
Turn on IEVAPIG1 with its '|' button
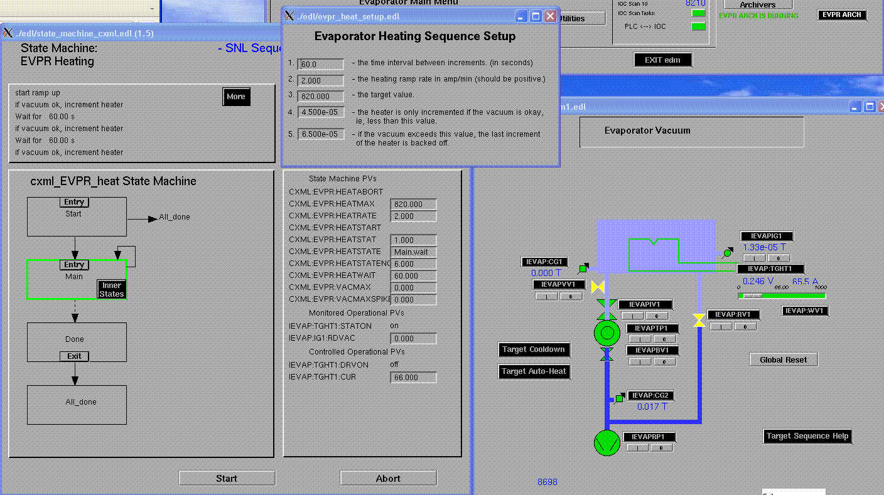tap(754, 258)
